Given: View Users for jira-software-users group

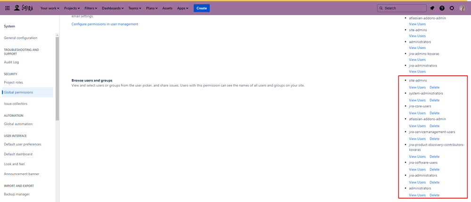Looking at the screenshot, I should click(417, 170).
